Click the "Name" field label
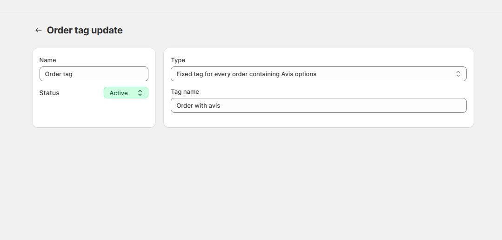 click(47, 60)
